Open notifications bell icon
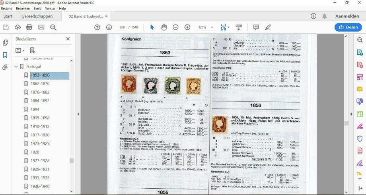The height and width of the screenshot is (195, 366). pyautogui.click(x=325, y=16)
